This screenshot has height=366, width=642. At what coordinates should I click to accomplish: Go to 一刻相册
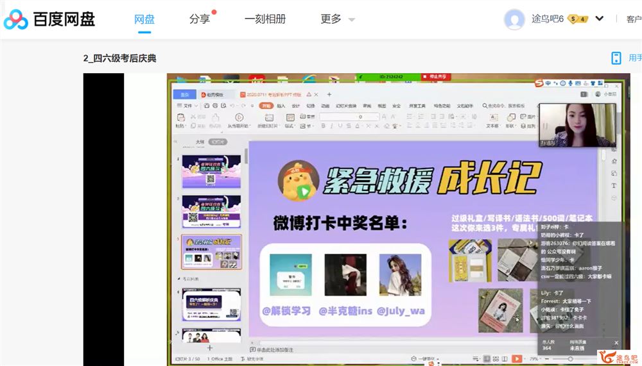coord(265,19)
